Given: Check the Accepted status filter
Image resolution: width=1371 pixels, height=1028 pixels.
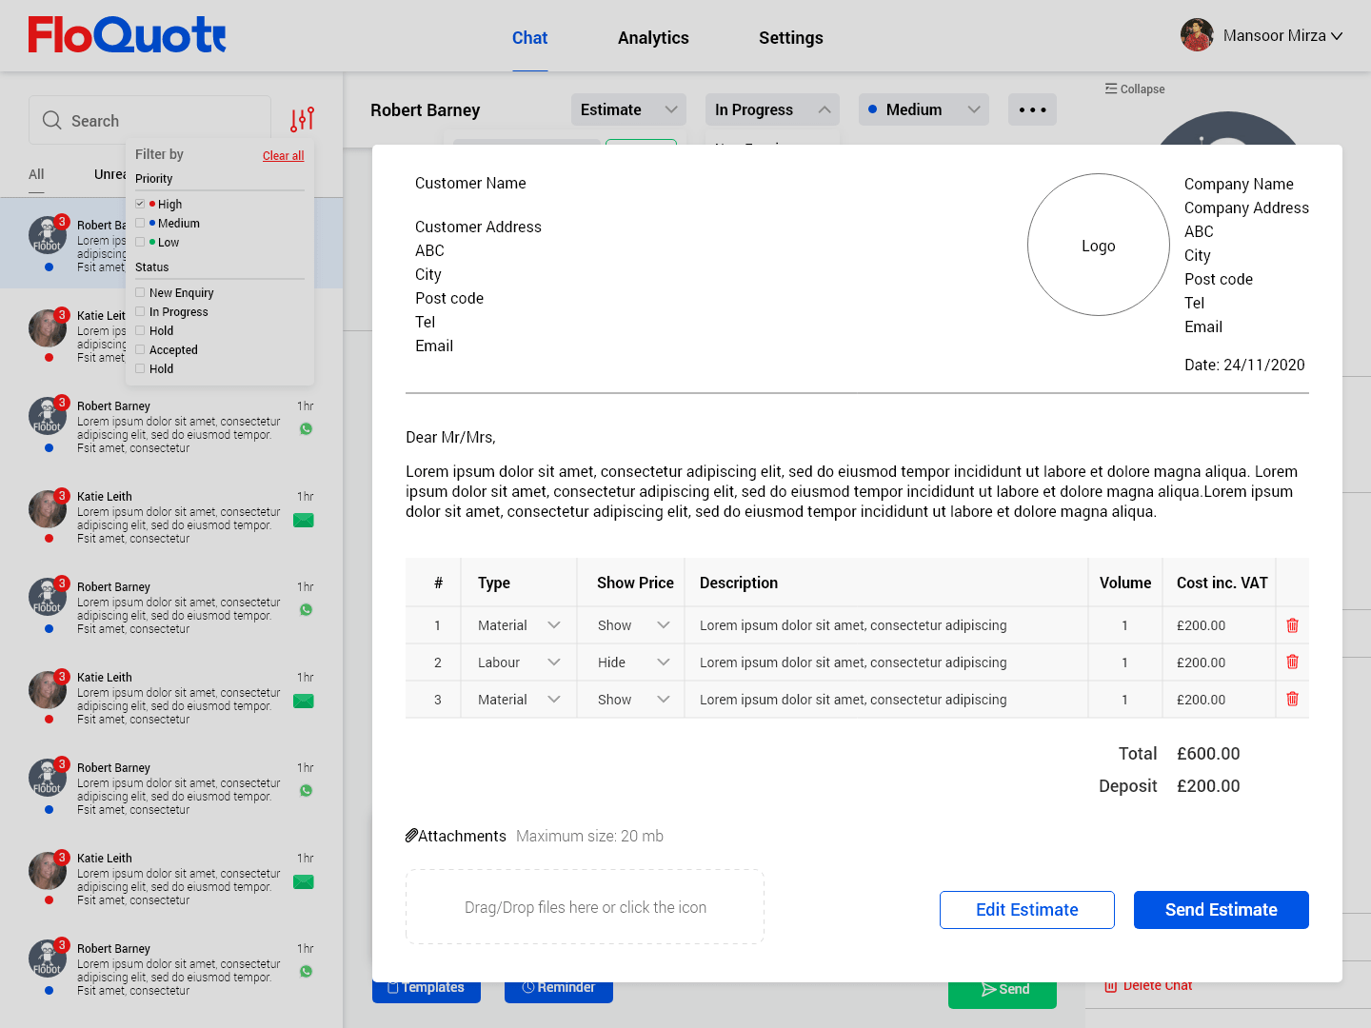Looking at the screenshot, I should [140, 349].
